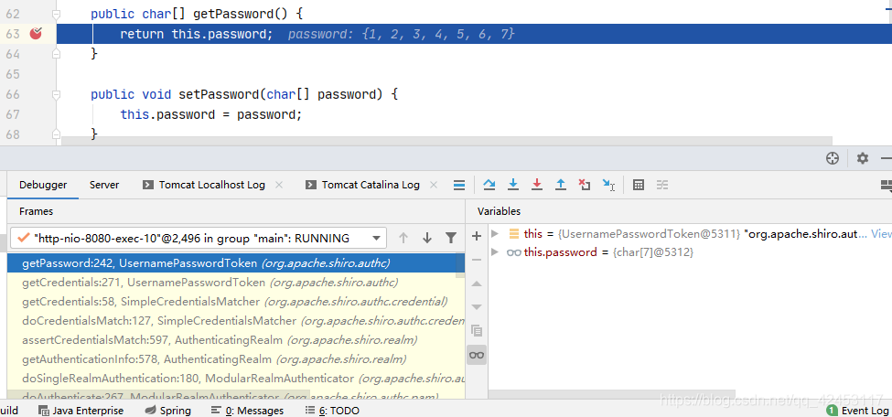The image size is (892, 417).
Task: Toggle fold marker on line 62
Action: coord(56,14)
